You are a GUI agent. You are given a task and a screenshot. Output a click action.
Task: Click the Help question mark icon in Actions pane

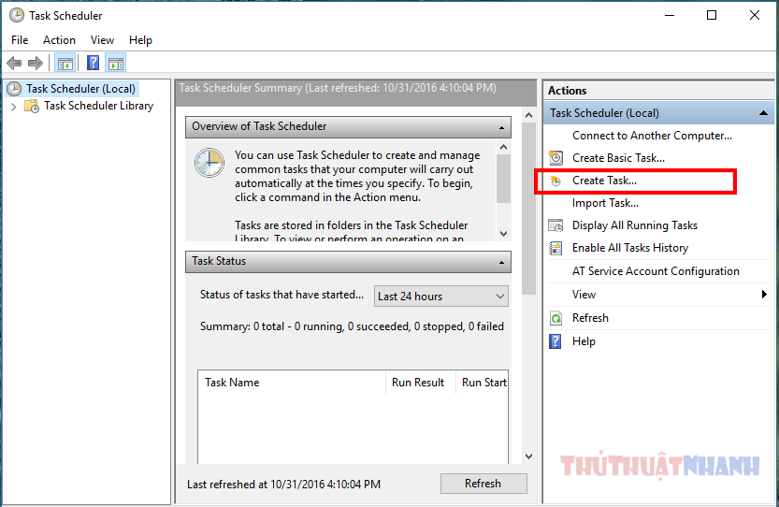point(555,341)
